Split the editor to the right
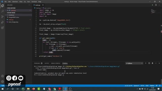162x91 pixels. [x=156, y=5]
